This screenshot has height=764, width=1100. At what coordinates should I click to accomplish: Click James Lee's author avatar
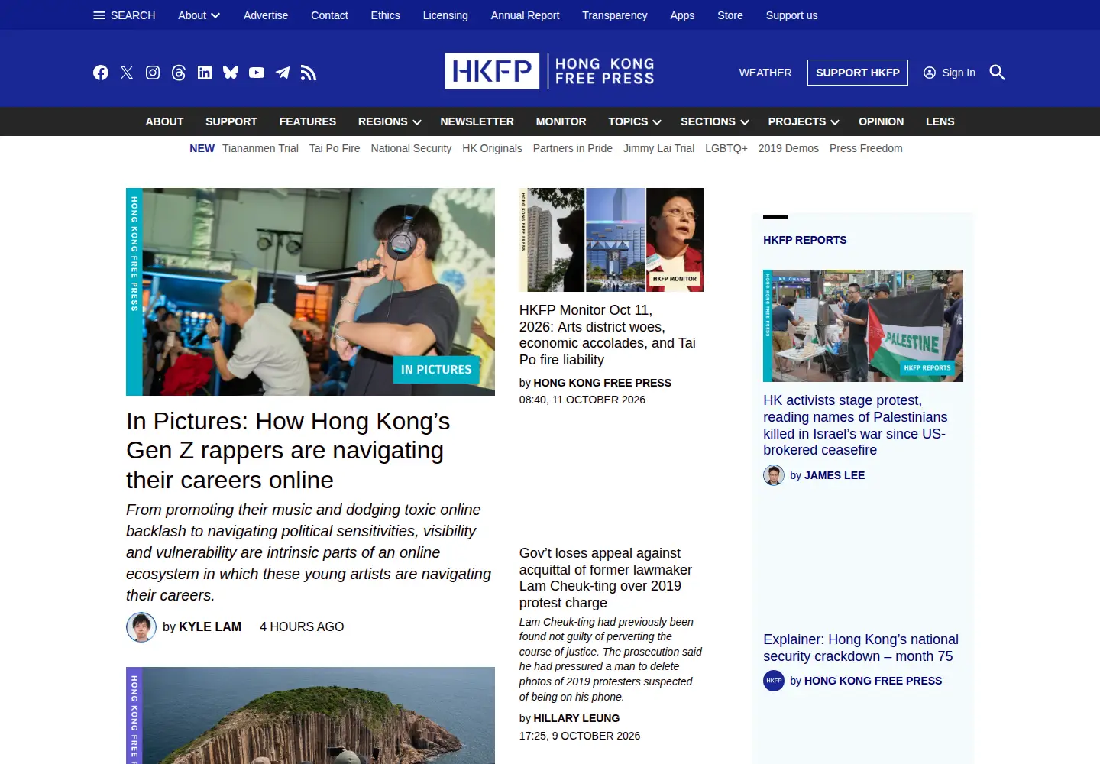pyautogui.click(x=774, y=475)
